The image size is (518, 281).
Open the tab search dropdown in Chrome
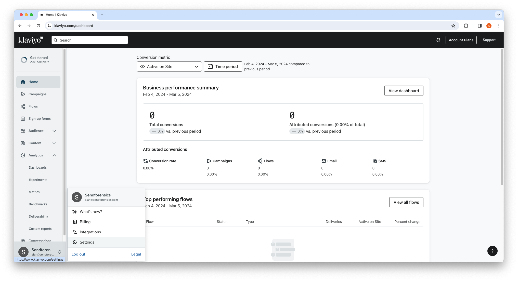[499, 15]
